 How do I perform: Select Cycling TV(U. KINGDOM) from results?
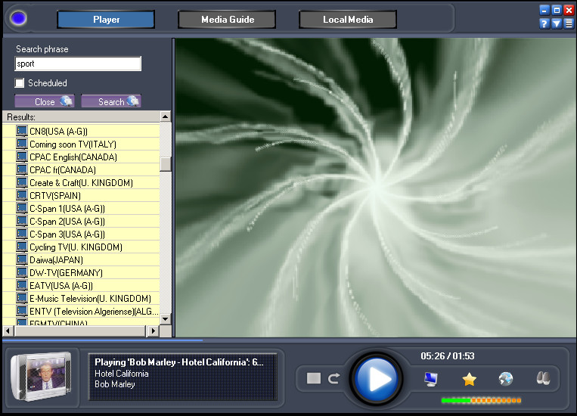[x=76, y=247]
